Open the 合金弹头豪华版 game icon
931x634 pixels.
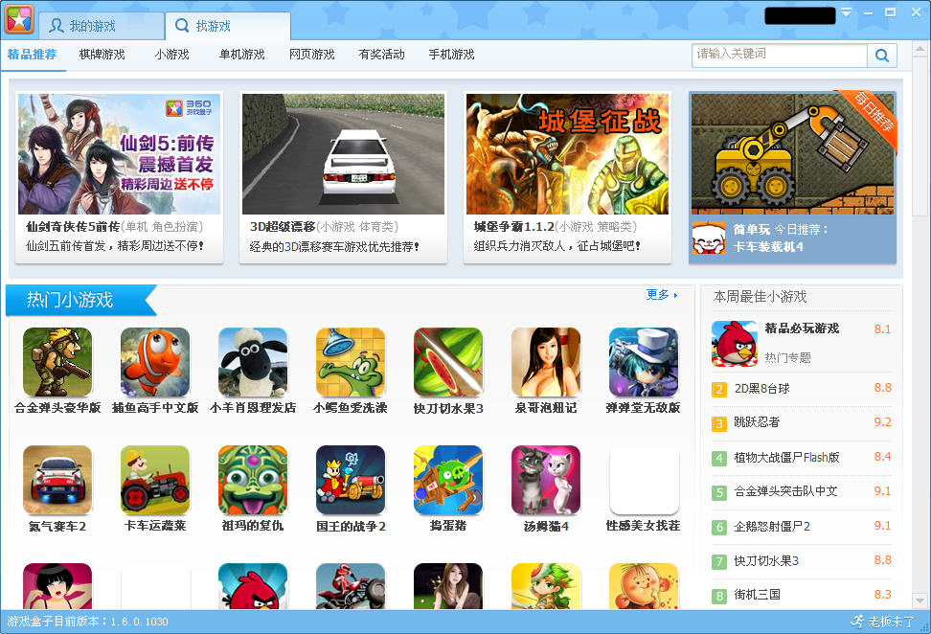tap(57, 362)
